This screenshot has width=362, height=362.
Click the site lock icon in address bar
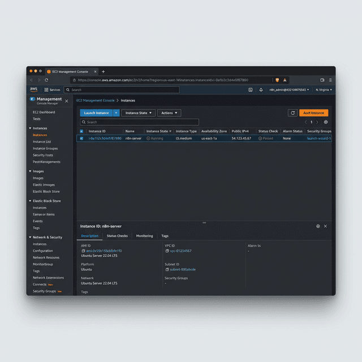[x=74, y=80]
